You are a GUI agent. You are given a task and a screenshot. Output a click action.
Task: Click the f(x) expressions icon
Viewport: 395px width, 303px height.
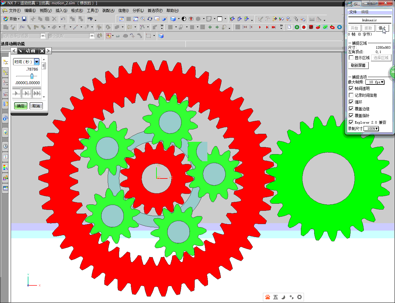coord(22,27)
